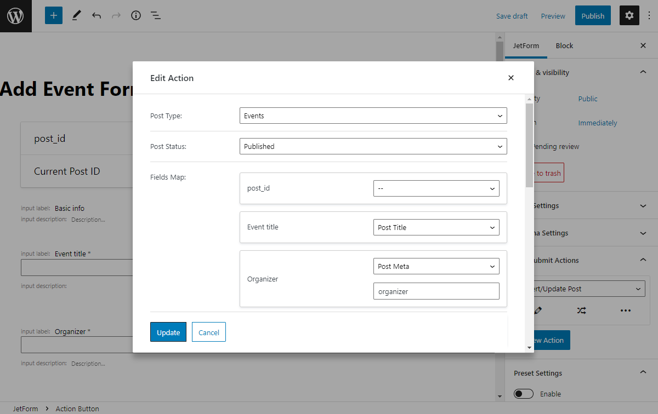Open the Event title field mapping dropdown
This screenshot has height=414, width=658.
pyautogui.click(x=436, y=227)
